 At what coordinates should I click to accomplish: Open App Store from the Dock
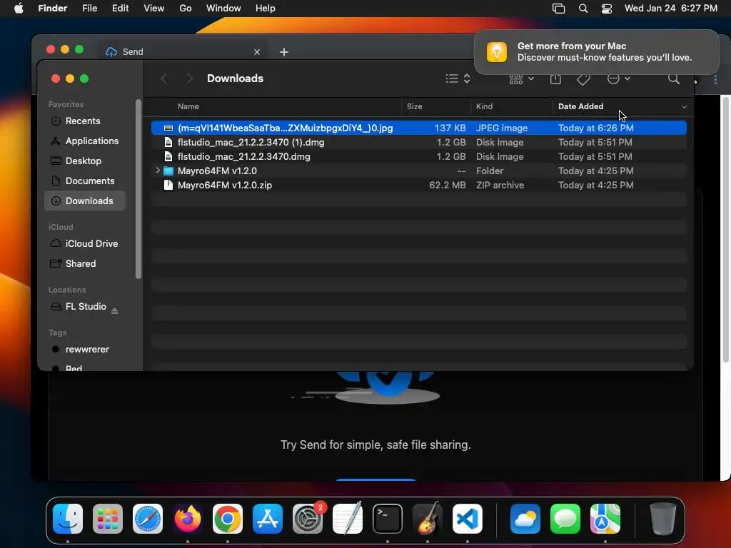tap(268, 519)
